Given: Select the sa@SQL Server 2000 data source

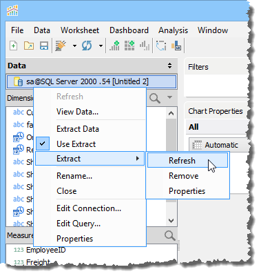Looking at the screenshot, I should (x=92, y=81).
